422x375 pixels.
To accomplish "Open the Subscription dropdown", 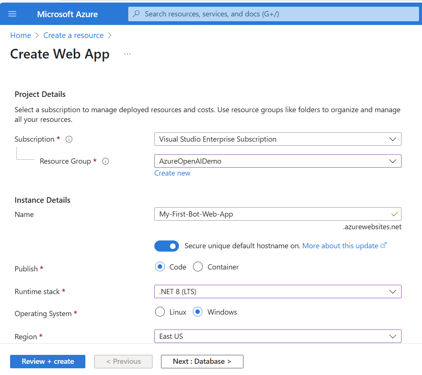I will (x=393, y=139).
